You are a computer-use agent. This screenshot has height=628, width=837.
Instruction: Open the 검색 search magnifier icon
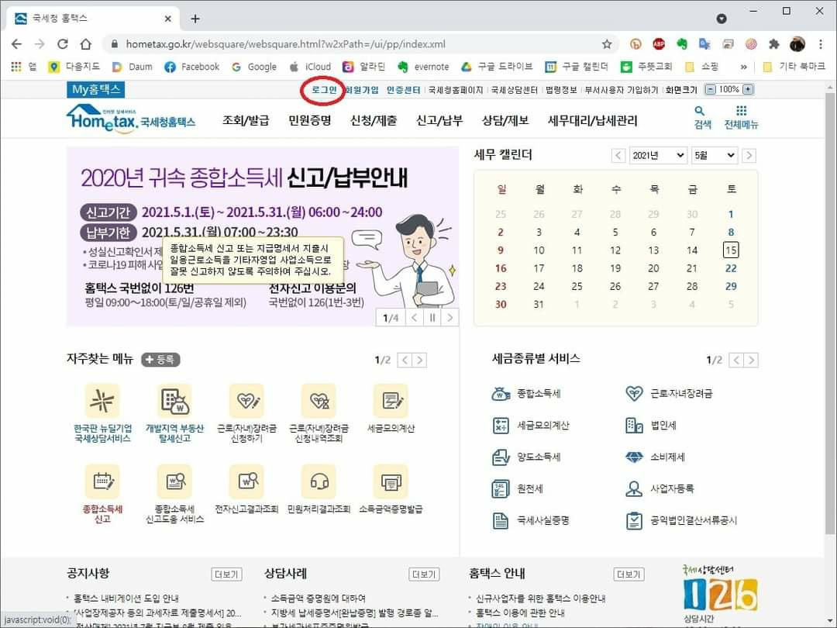click(701, 112)
